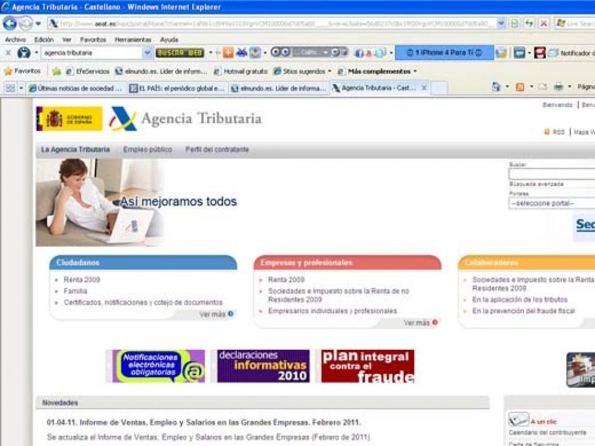
Task: Close the search toolbar with its X
Action: (8, 53)
